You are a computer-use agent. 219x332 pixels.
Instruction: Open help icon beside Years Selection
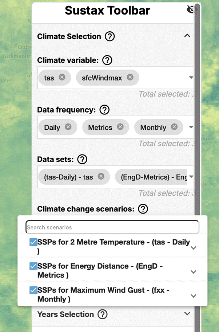coord(103,314)
